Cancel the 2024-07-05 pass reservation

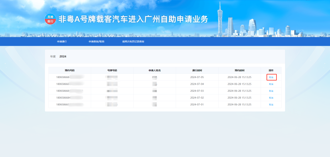[271, 77]
